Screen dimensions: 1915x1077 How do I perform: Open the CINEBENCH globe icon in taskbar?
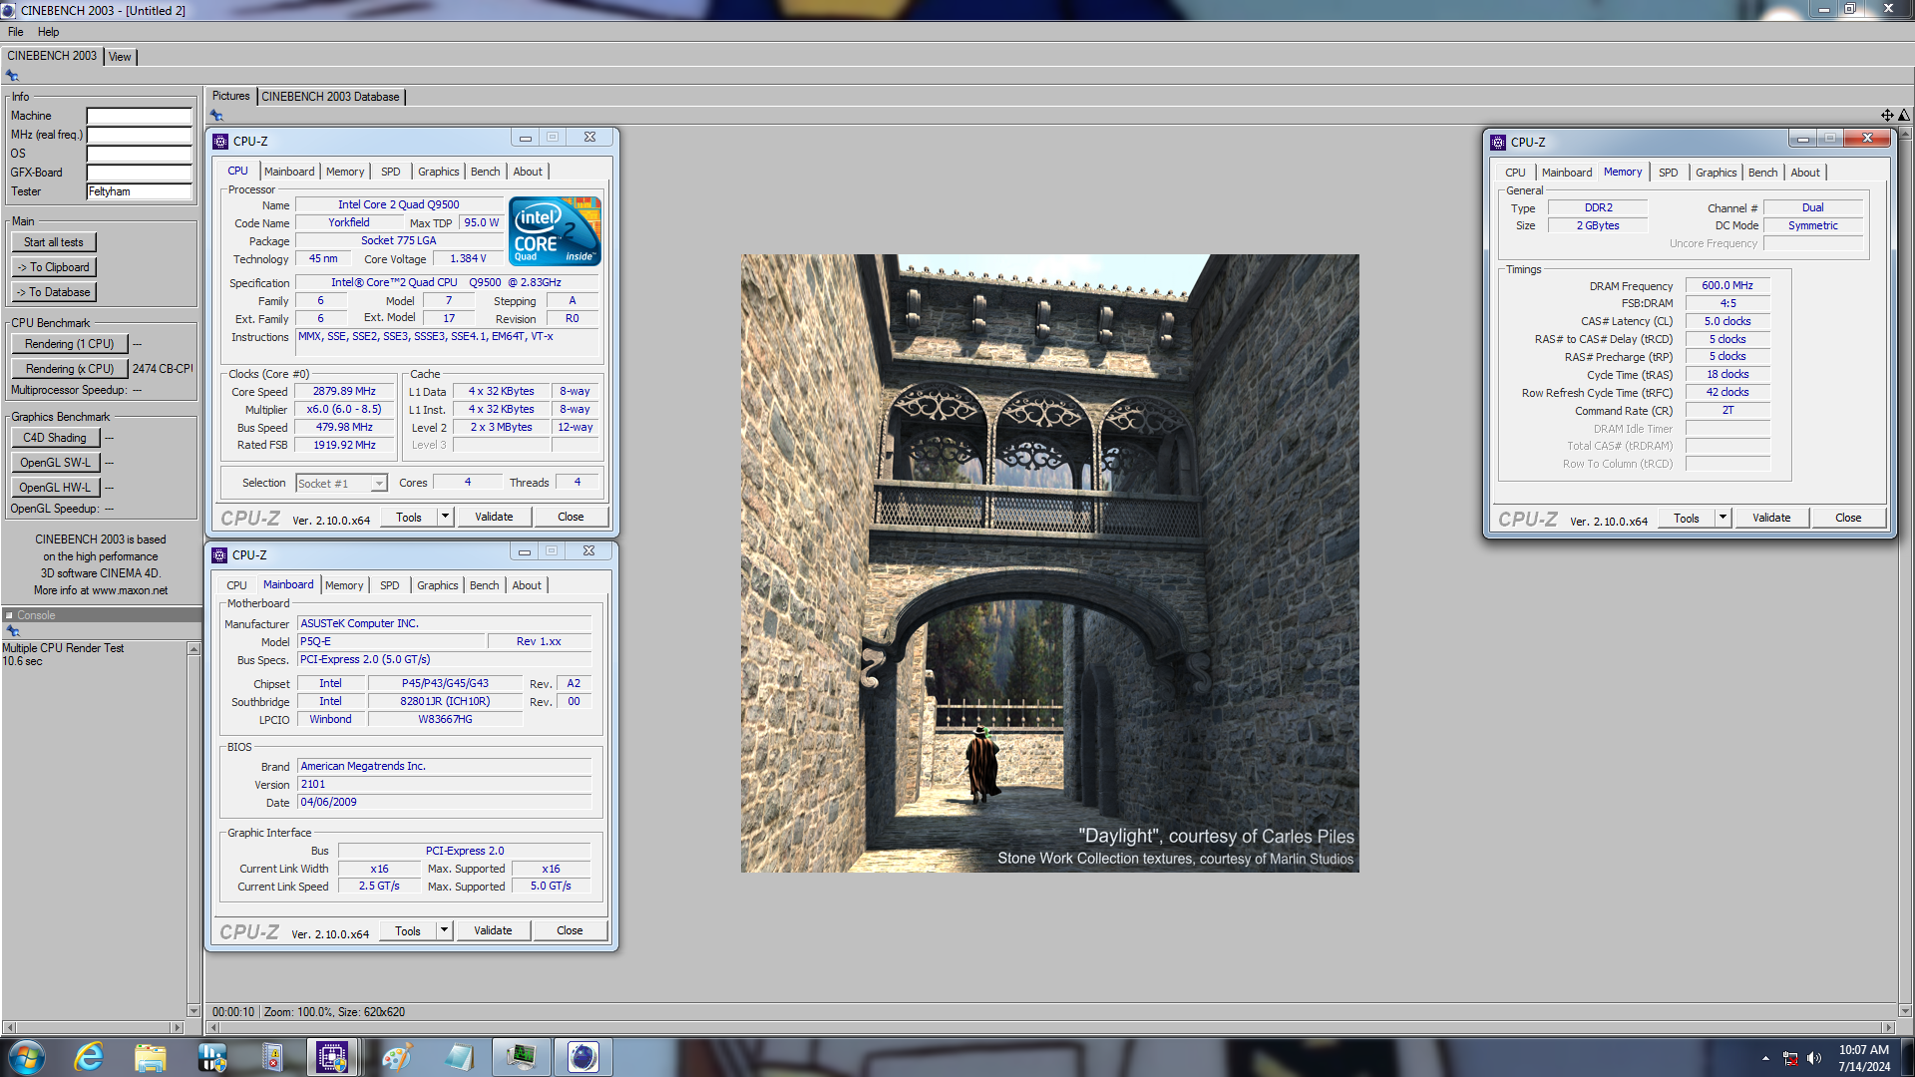pos(582,1057)
